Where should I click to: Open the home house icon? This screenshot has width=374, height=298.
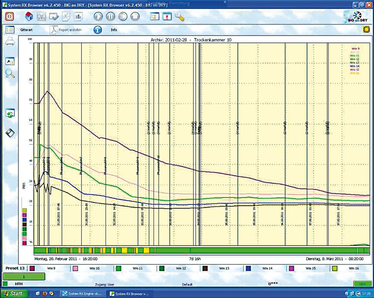pos(29,16)
